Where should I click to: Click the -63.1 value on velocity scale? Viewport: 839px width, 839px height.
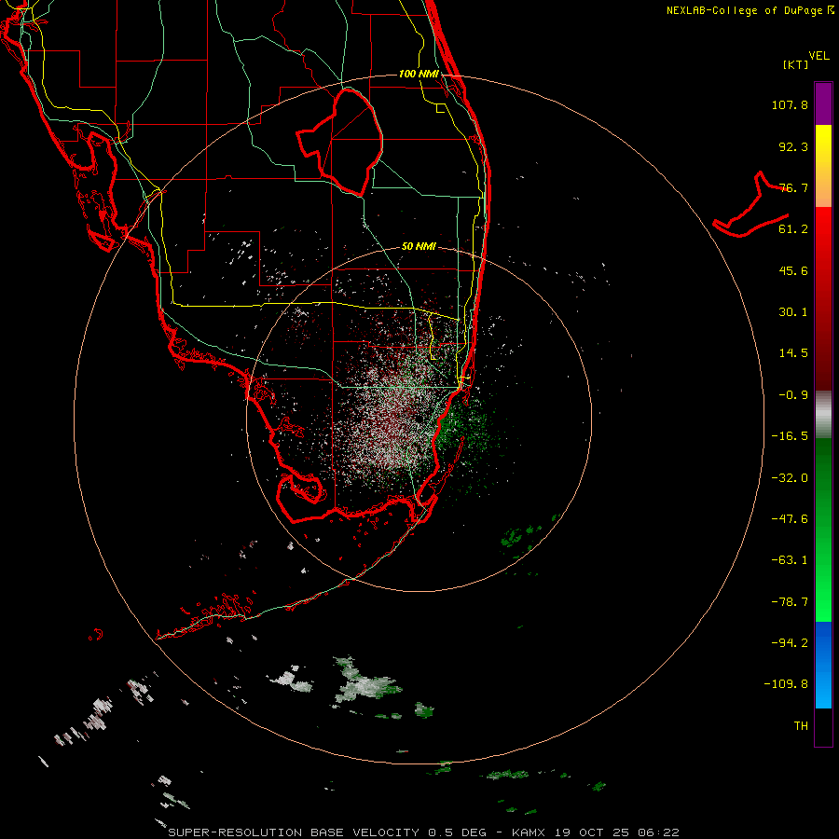[x=790, y=560]
